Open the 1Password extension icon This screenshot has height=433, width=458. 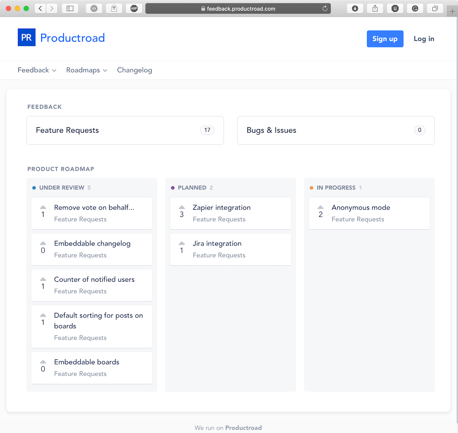coord(94,8)
